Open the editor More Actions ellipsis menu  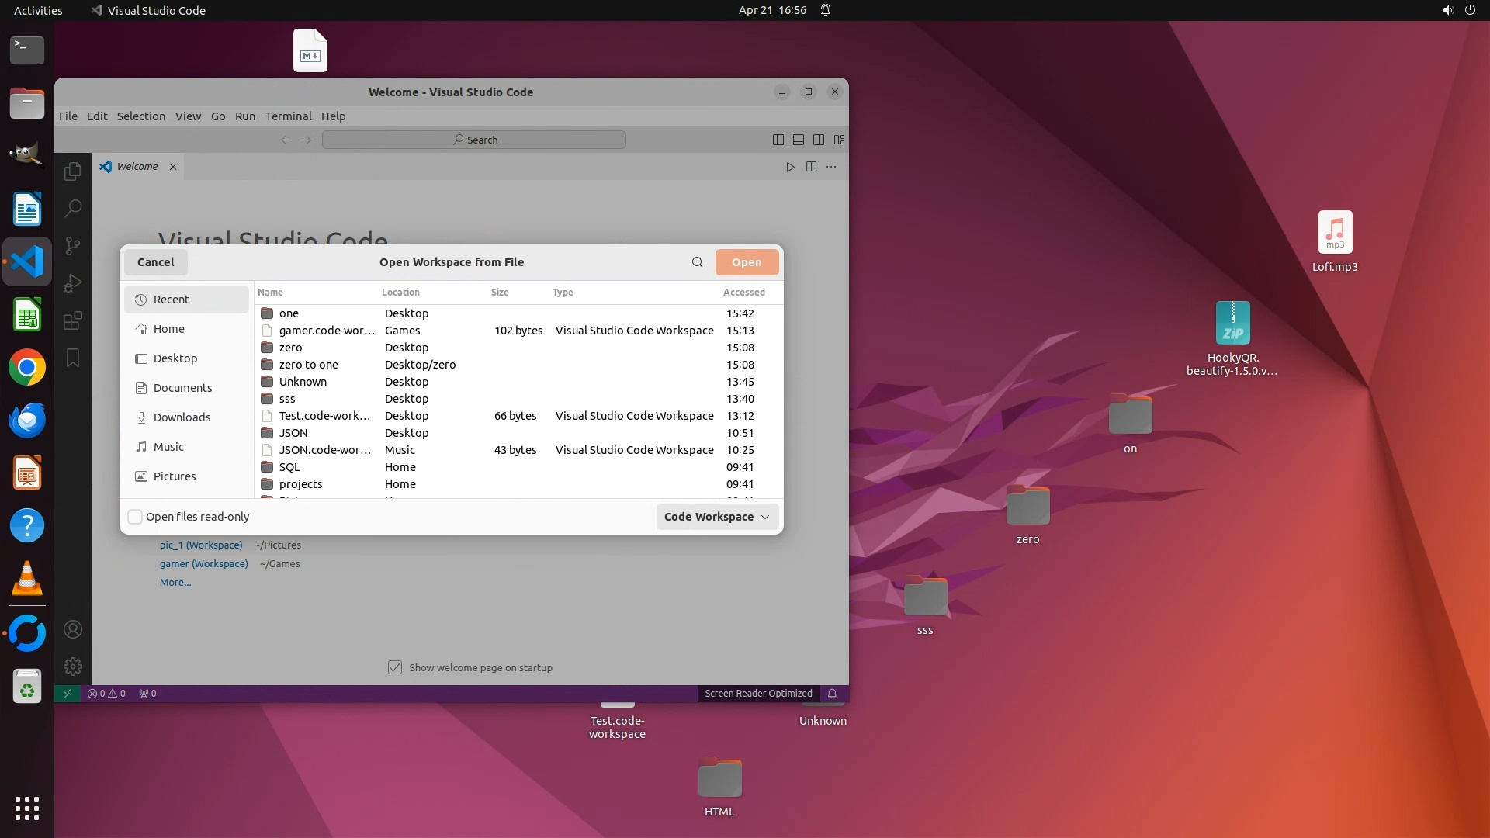[x=831, y=167]
